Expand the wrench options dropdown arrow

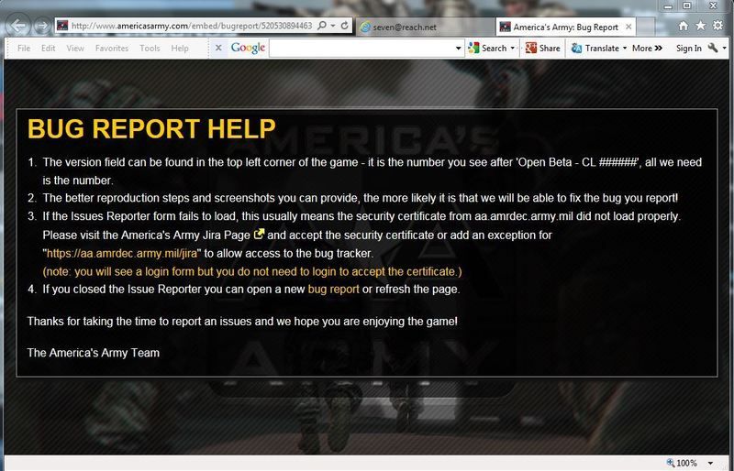tap(724, 49)
